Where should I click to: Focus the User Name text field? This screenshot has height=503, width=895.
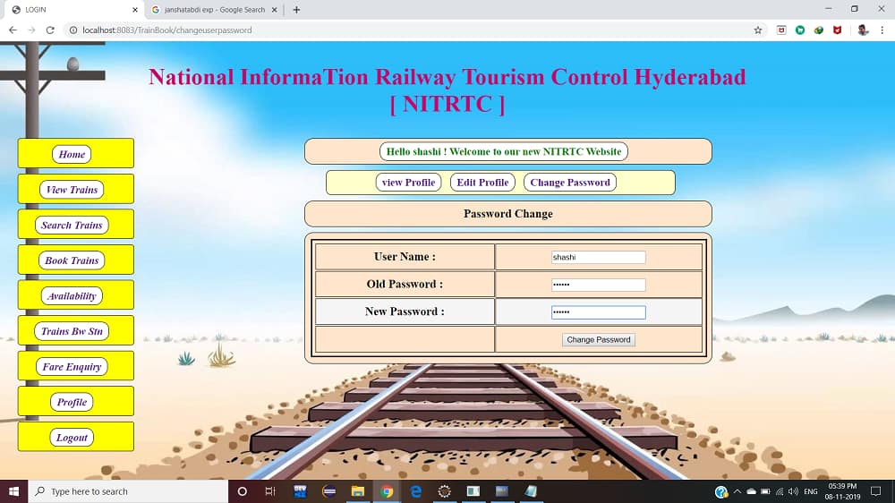tap(598, 257)
